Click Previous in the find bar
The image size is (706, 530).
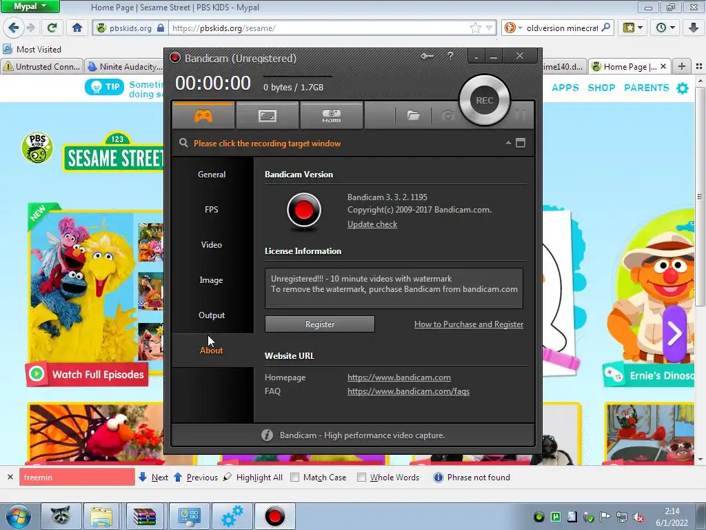point(196,477)
